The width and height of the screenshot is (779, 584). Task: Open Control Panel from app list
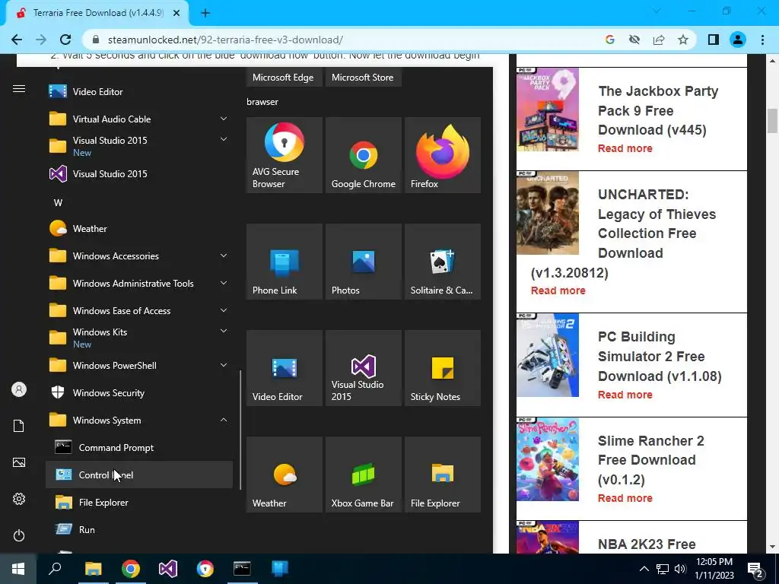point(139,474)
